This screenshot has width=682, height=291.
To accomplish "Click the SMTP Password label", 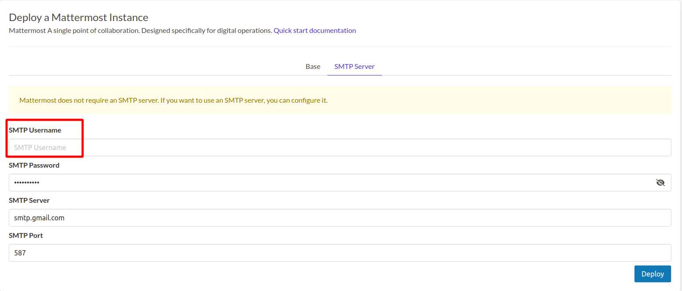I will pyautogui.click(x=34, y=165).
